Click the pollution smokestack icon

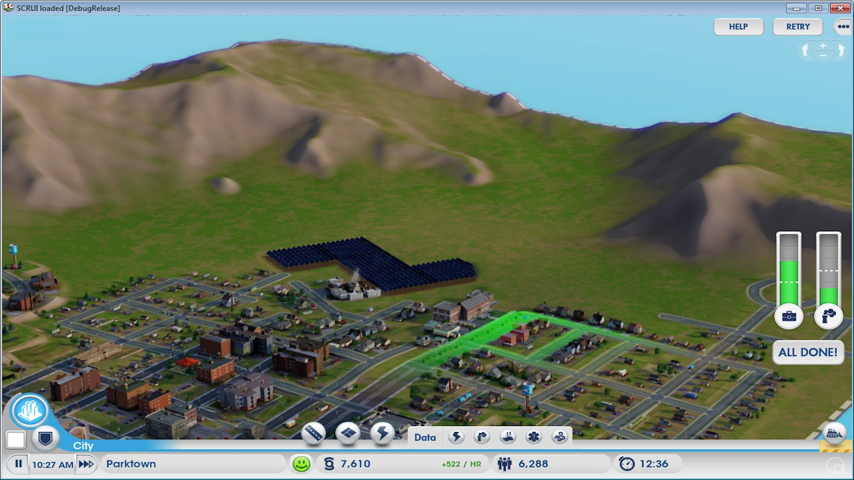coord(829,316)
